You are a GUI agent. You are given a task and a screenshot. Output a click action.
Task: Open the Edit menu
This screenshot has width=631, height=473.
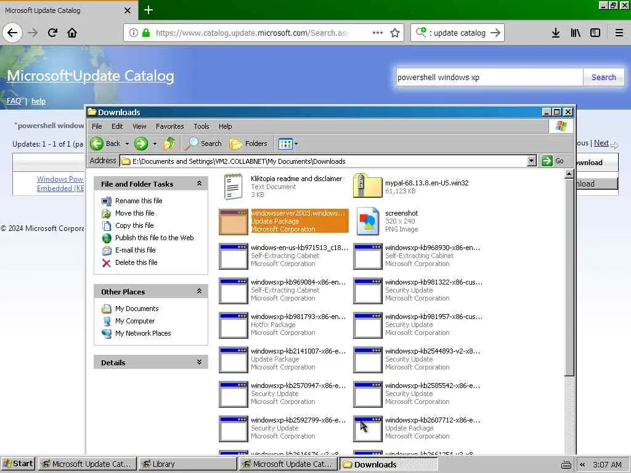click(117, 126)
